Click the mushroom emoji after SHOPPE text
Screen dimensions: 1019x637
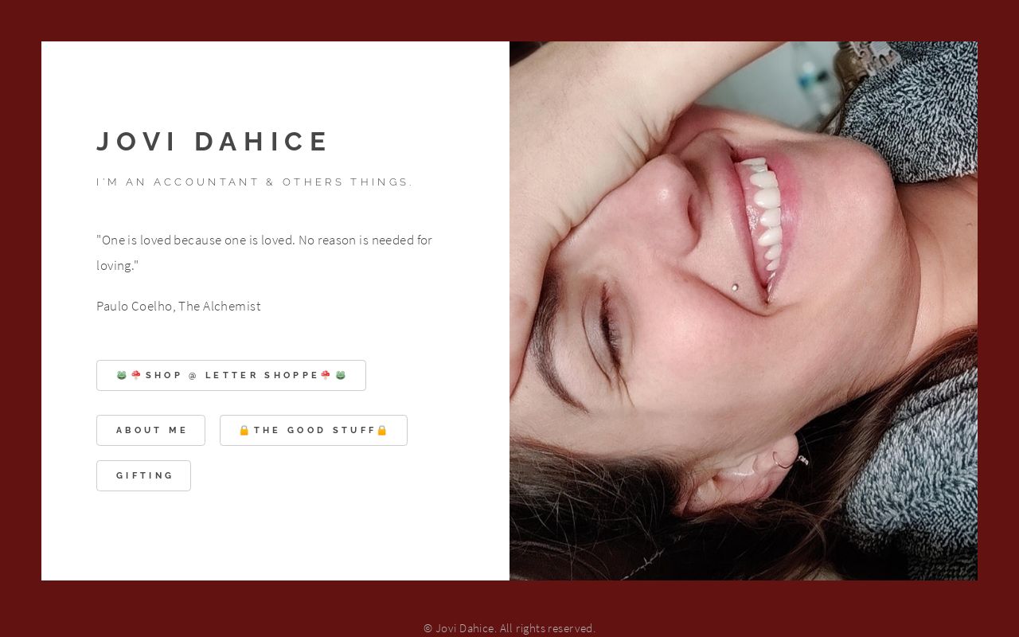point(326,375)
